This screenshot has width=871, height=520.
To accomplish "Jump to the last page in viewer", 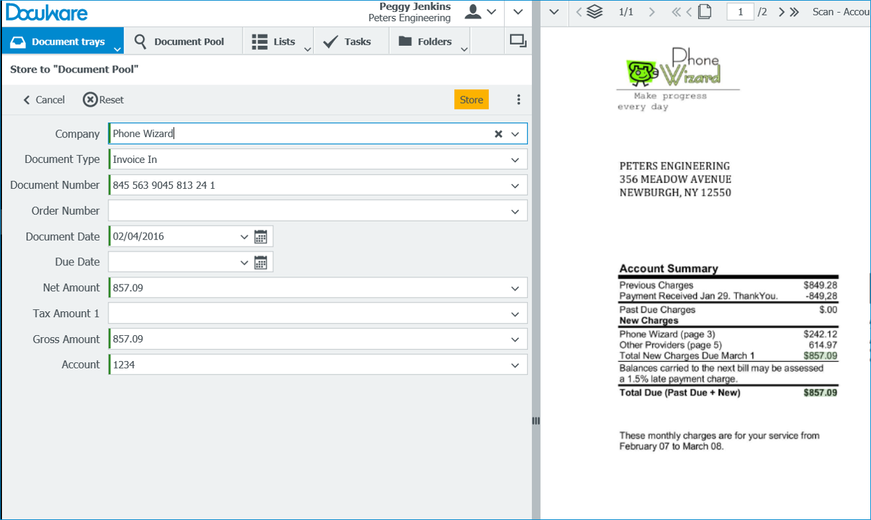I will pos(794,12).
